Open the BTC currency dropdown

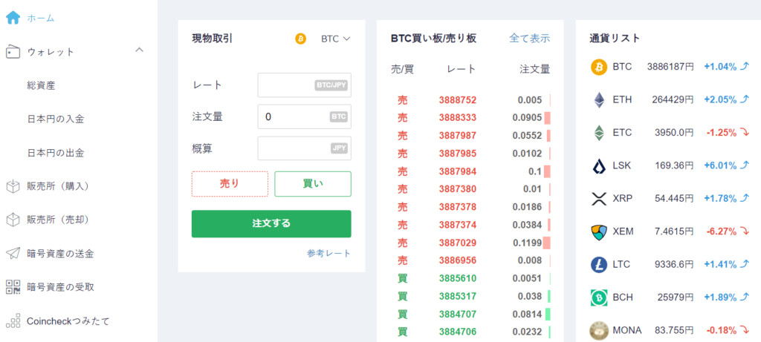[335, 39]
